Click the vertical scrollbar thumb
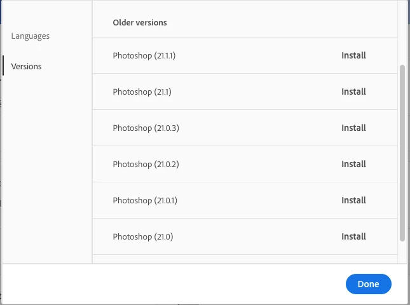The height and width of the screenshot is (305, 410). tap(402, 152)
